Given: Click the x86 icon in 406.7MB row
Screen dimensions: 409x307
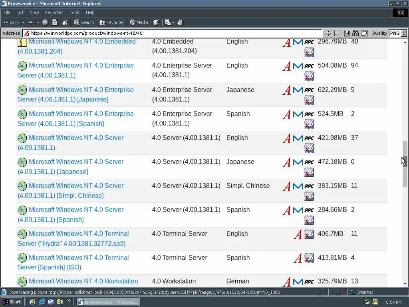Looking at the screenshot, I should (309, 234).
